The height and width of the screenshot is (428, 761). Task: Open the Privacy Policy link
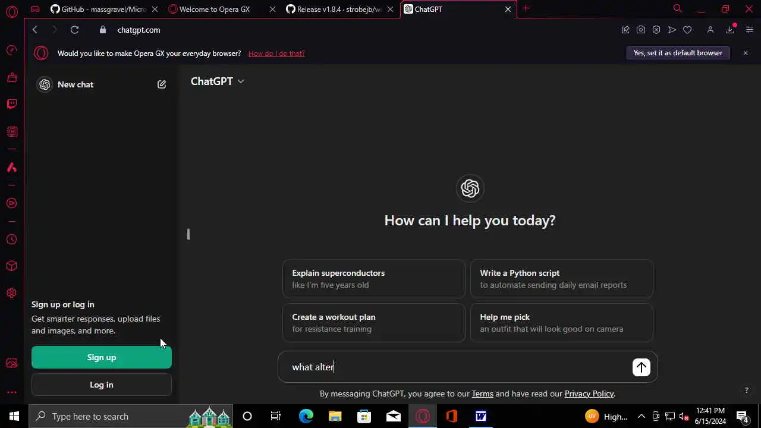coord(589,394)
